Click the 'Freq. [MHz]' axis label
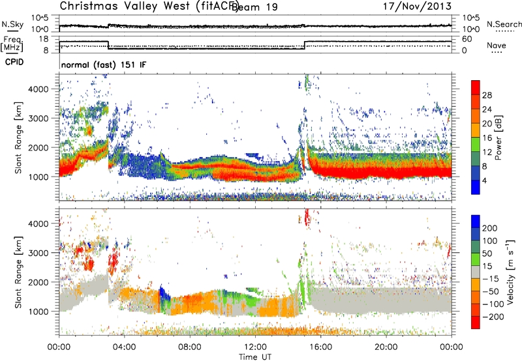 click(x=12, y=44)
